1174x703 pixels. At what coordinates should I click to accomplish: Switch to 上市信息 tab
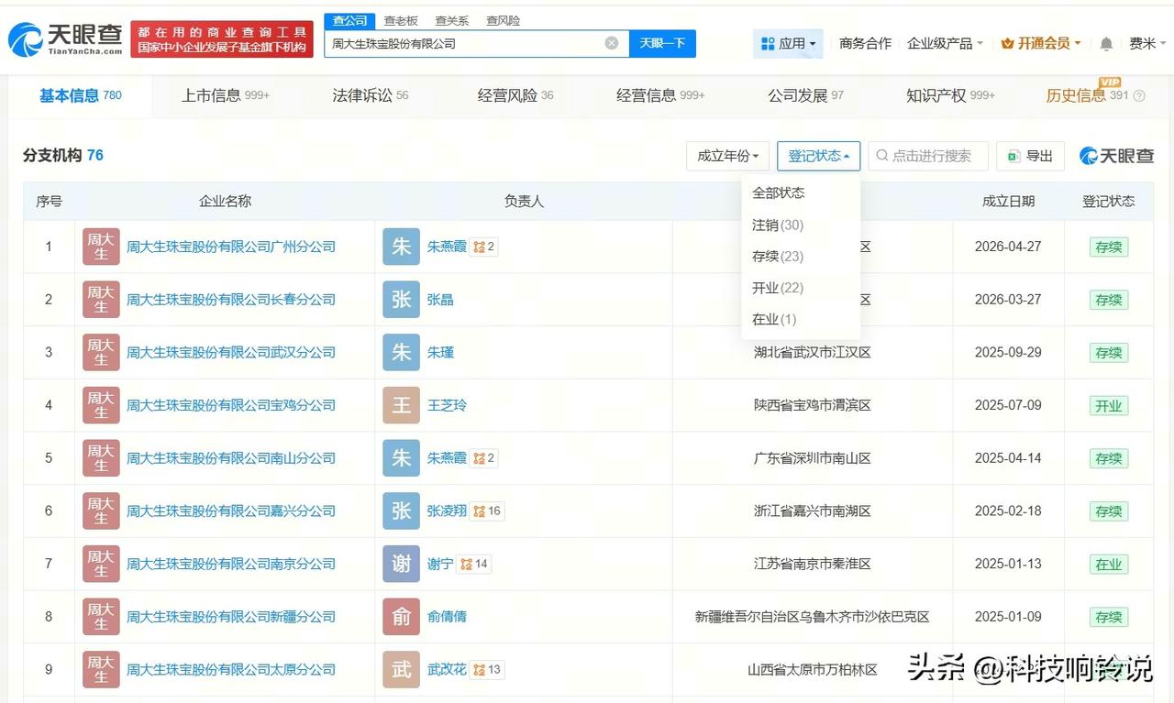point(226,95)
